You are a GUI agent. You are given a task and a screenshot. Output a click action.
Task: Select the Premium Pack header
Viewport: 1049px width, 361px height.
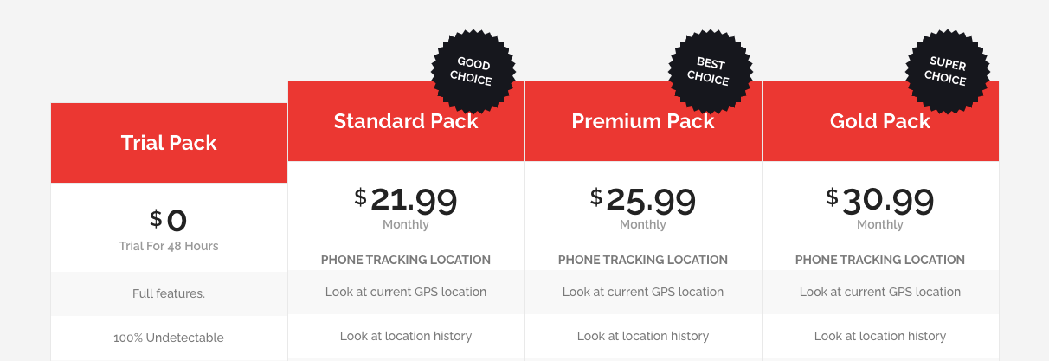[643, 121]
